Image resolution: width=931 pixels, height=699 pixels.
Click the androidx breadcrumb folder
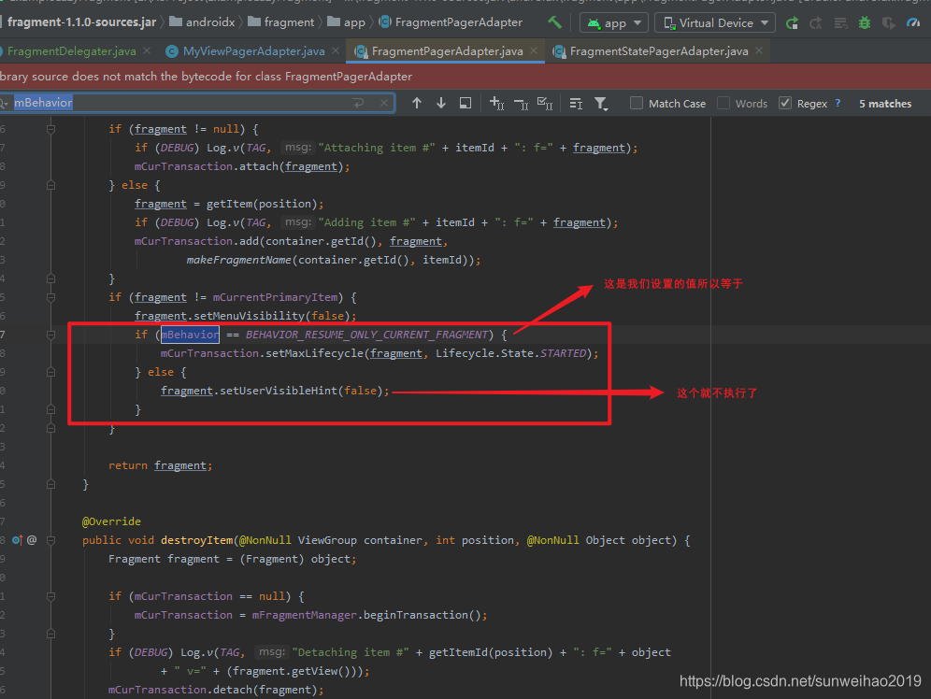click(203, 22)
